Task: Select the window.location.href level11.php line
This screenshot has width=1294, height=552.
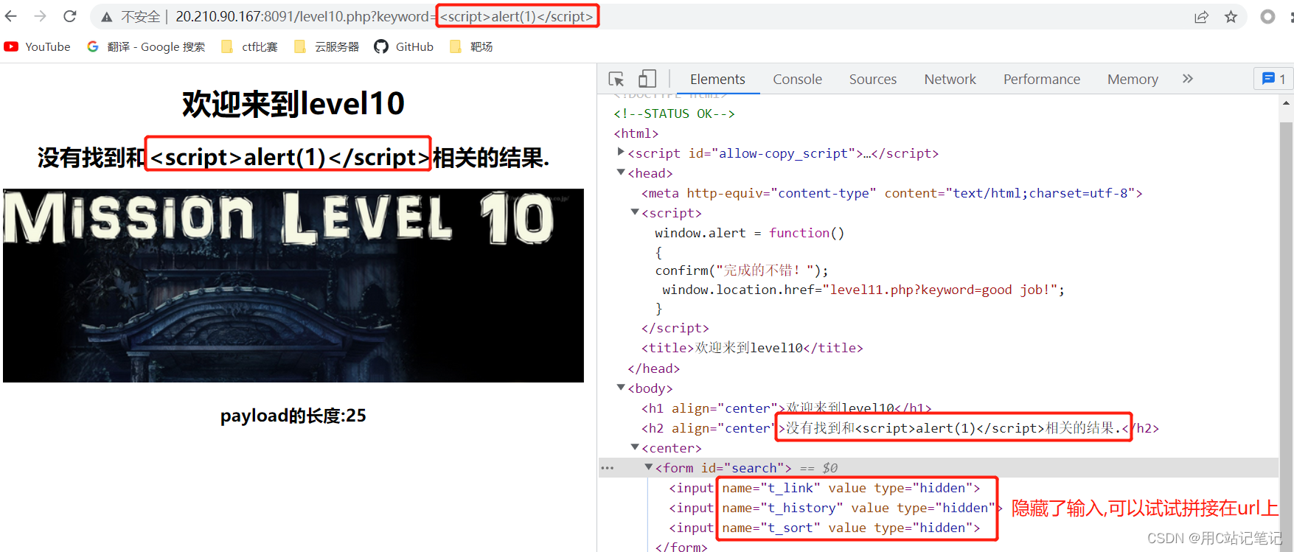Action: (x=863, y=290)
